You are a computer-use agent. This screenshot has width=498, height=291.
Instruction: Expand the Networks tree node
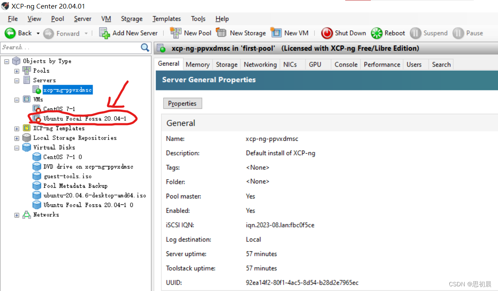point(17,215)
